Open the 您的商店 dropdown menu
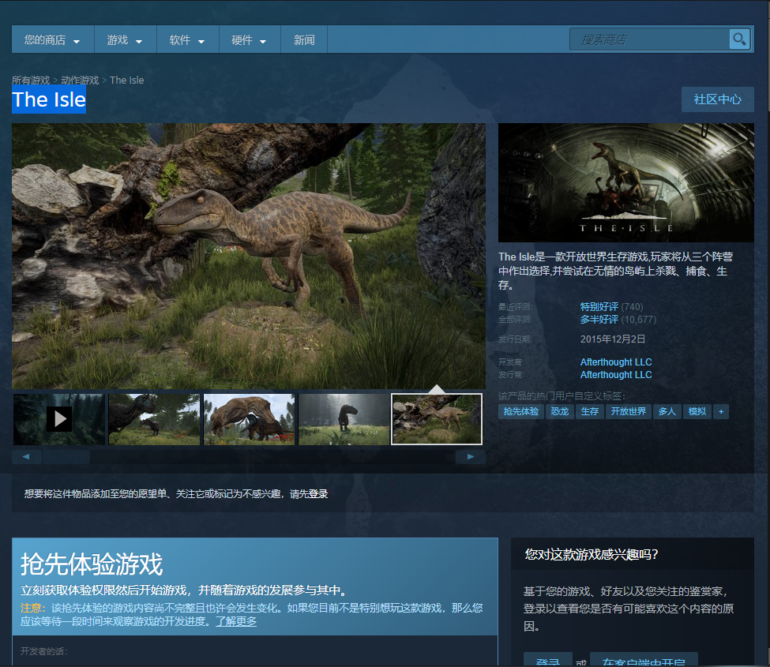This screenshot has width=770, height=667. click(52, 40)
